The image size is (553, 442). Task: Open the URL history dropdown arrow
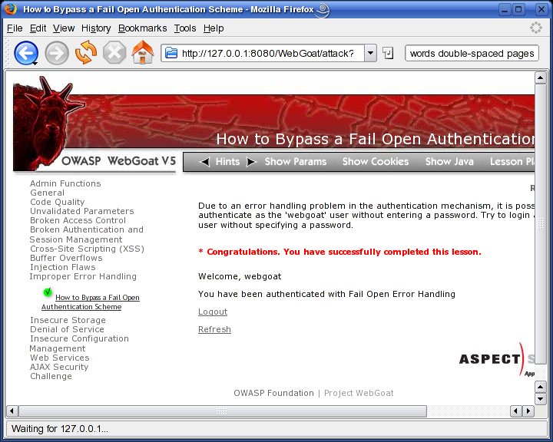(x=370, y=54)
